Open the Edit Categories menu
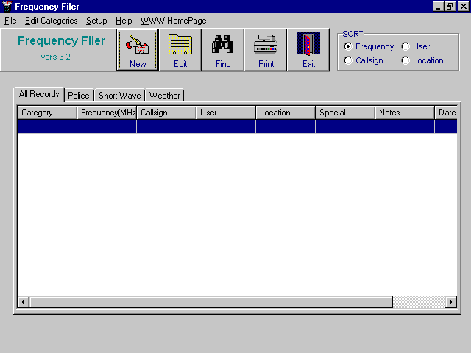 coord(51,21)
